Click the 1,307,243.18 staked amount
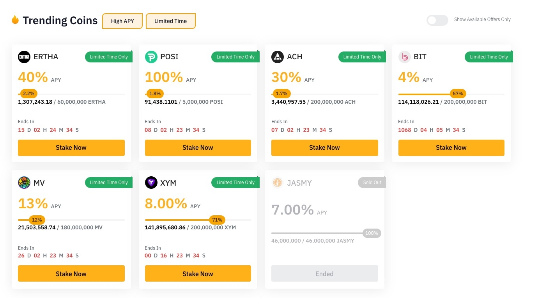The image size is (538, 298). pos(35,102)
